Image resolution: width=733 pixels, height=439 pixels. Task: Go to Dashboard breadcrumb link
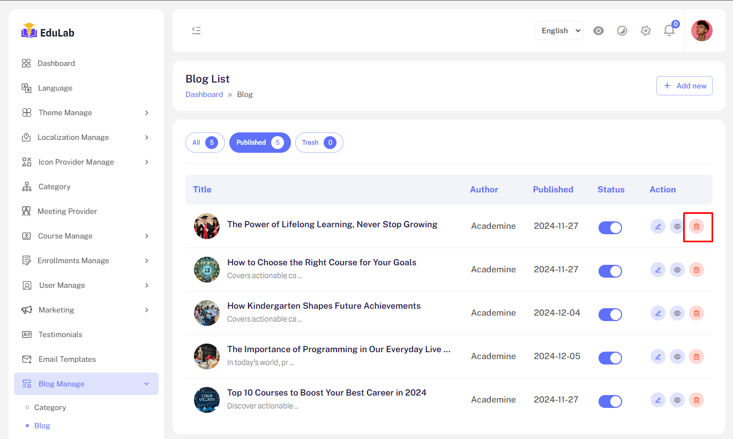coord(204,94)
